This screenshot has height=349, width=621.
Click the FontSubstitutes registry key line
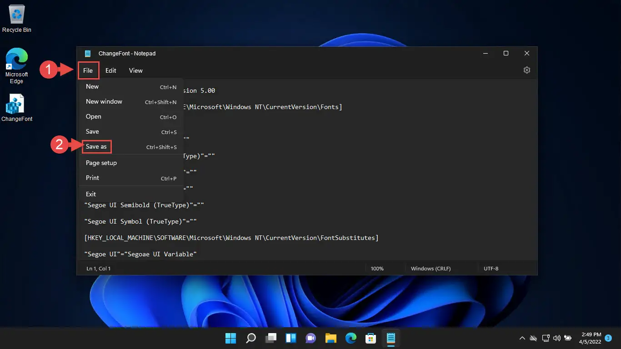[x=231, y=238]
